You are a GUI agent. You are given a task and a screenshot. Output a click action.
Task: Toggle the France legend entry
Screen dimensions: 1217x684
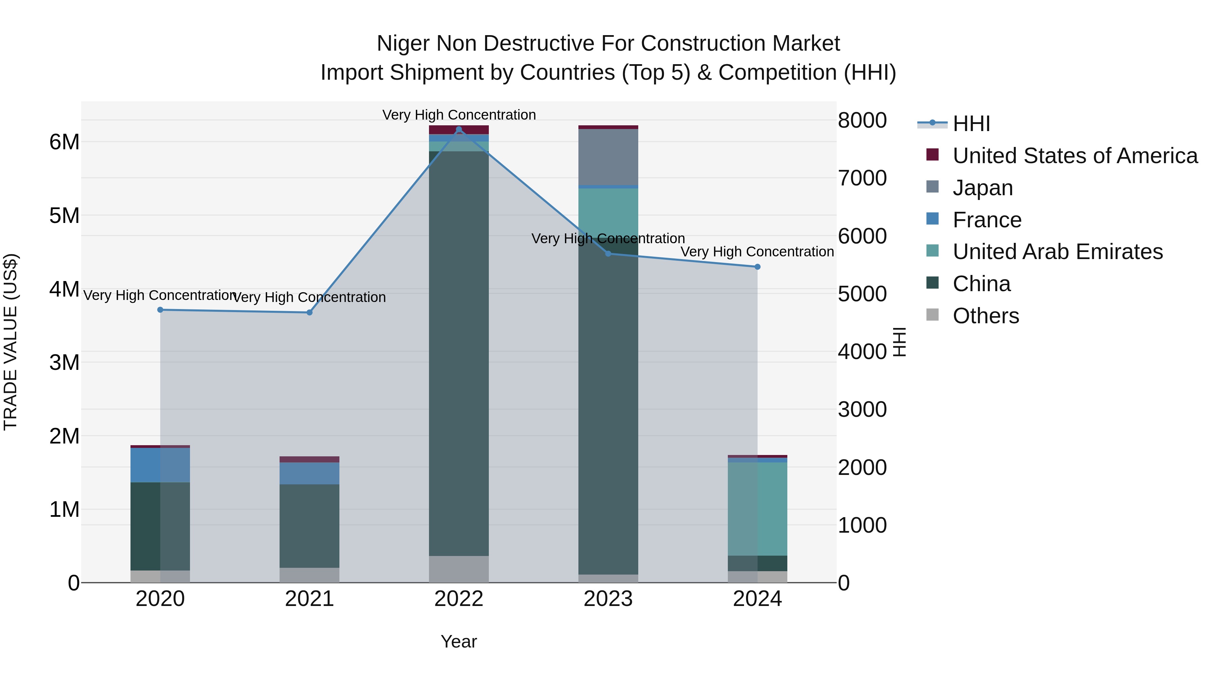[x=974, y=220]
